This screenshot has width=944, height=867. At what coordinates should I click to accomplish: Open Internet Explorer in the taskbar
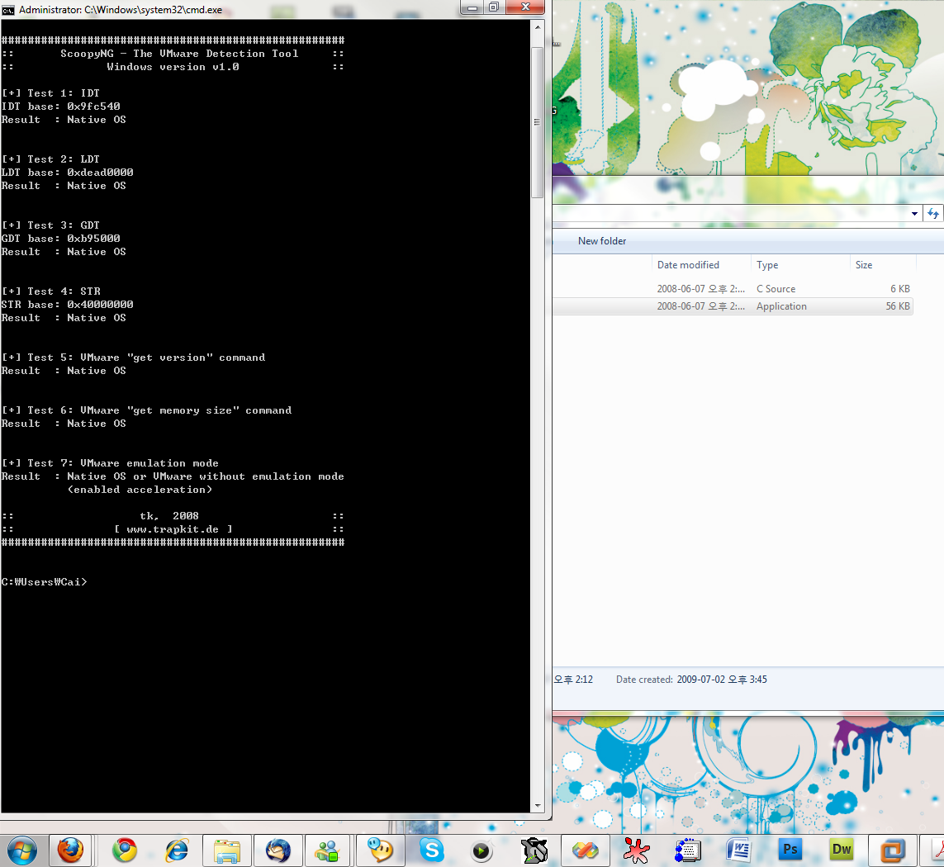[176, 849]
